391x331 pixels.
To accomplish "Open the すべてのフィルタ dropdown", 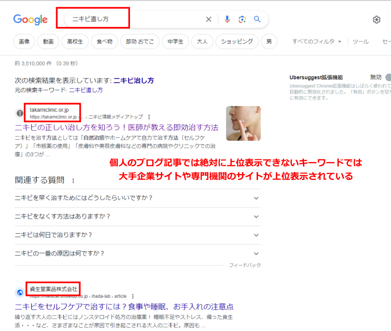I will [x=316, y=42].
